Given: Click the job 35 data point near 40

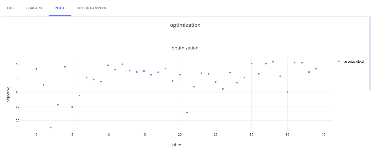Looking at the screenshot, I should (288, 92).
